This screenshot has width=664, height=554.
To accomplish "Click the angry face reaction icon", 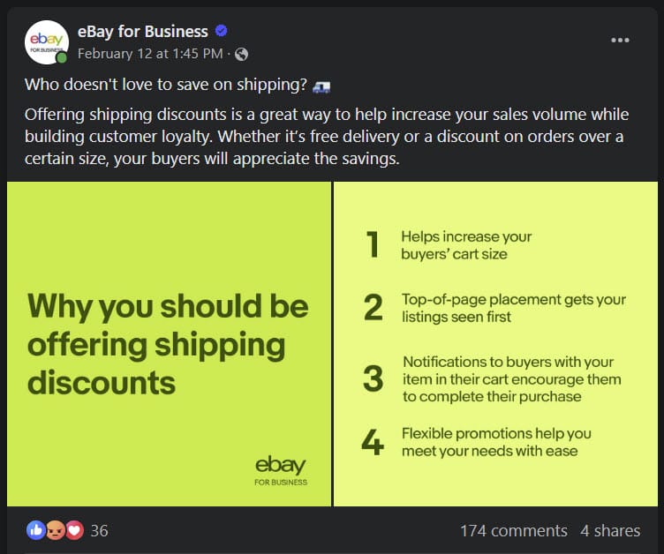I will coord(55,530).
